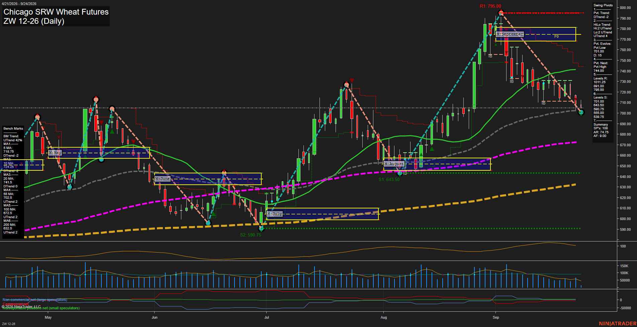
Task: Click the "55 MA:" benchmark entry
Action: (9, 194)
